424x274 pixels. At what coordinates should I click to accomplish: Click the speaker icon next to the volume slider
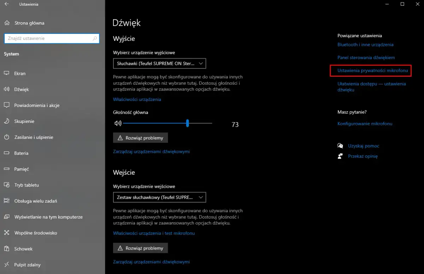(x=117, y=123)
